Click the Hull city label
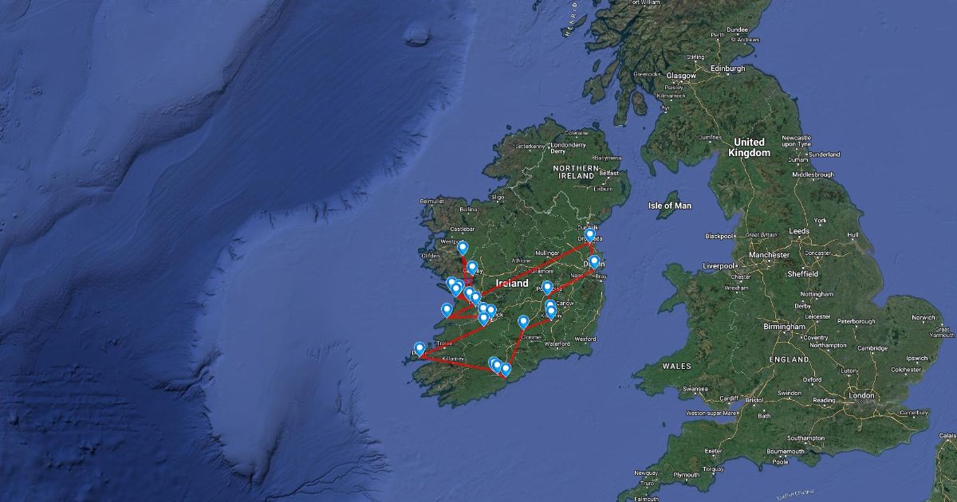 click(x=853, y=235)
